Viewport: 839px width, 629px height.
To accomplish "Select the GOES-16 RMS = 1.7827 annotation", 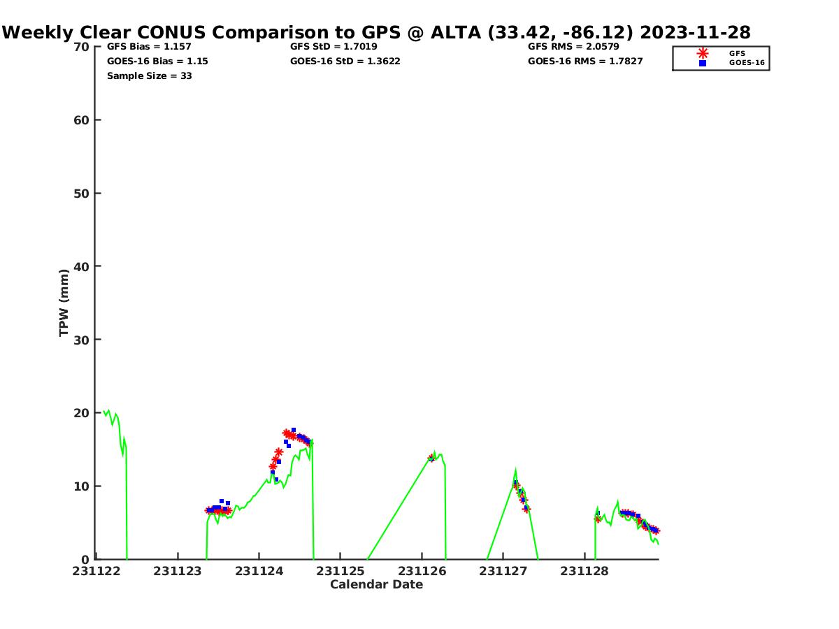I will pos(585,62).
